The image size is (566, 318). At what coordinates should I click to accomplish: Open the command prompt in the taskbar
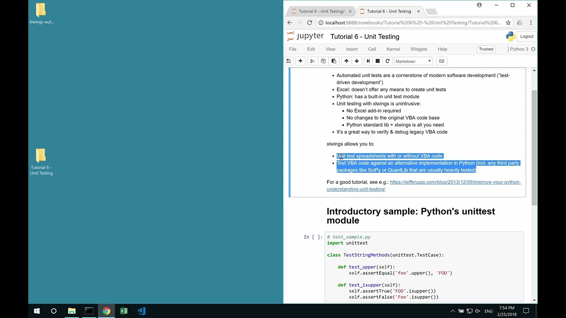[x=89, y=311]
